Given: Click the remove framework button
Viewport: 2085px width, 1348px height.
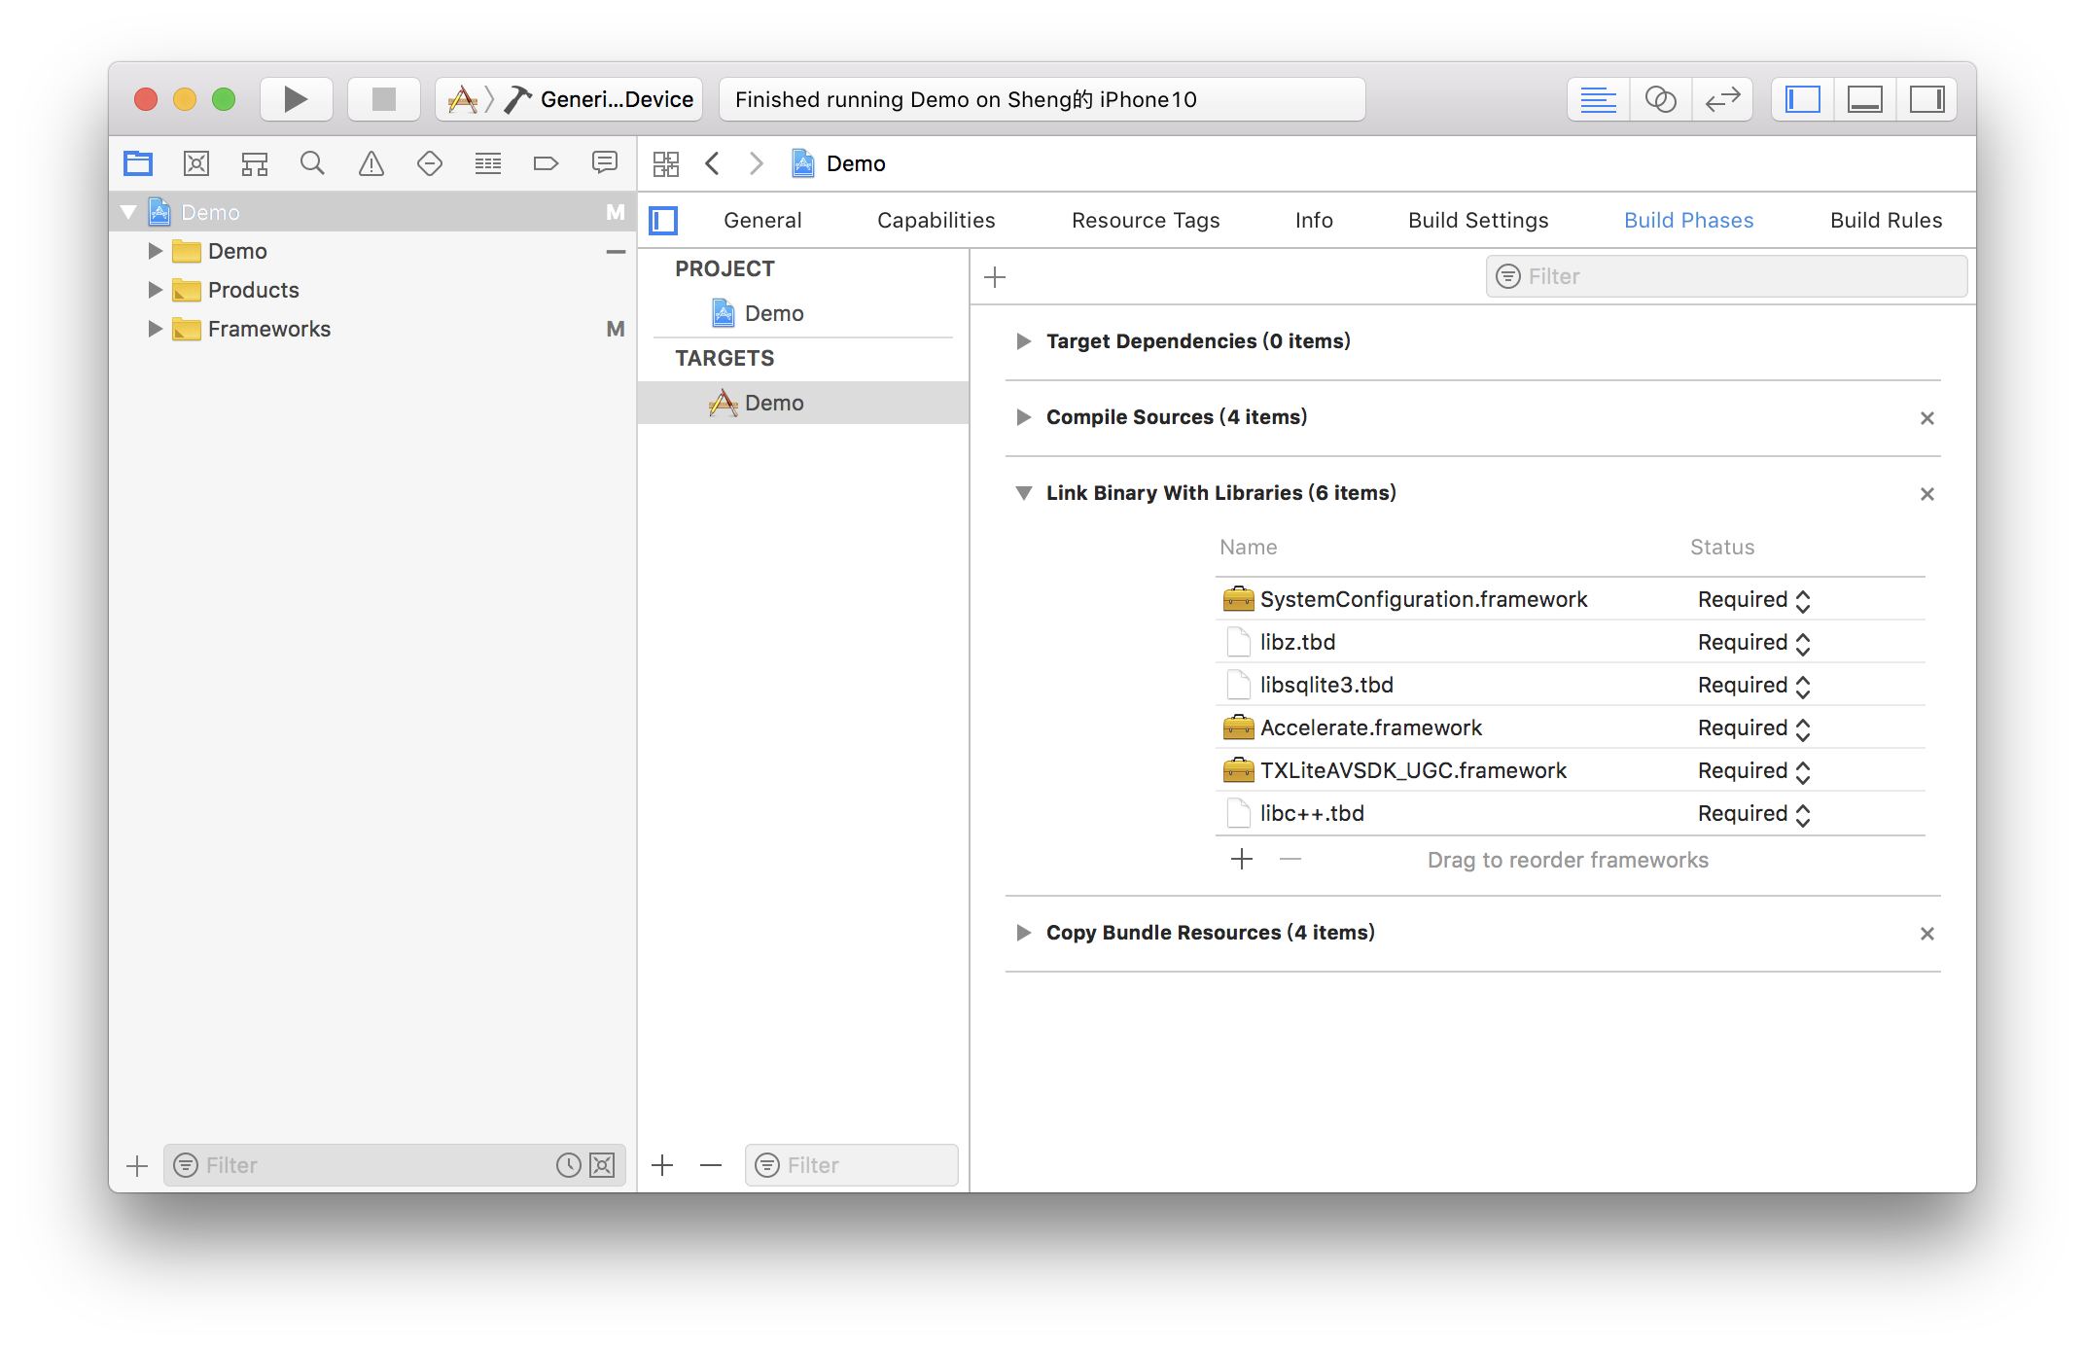Looking at the screenshot, I should tap(1290, 859).
